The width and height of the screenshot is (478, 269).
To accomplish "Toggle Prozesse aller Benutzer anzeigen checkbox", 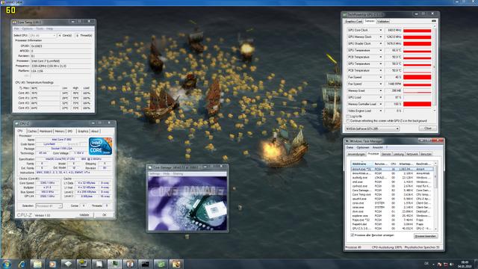I will (x=353, y=235).
